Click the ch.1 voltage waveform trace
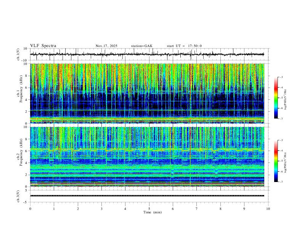Screen dimensions: 302x234 click(x=147, y=54)
